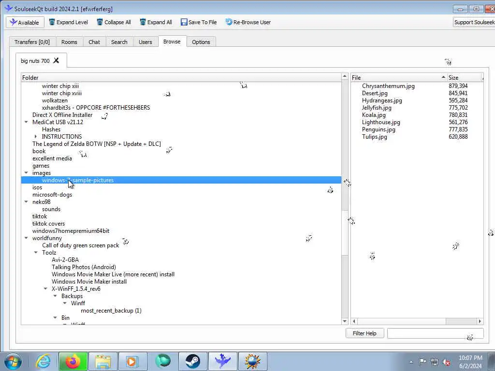495x371 pixels.
Task: Select the tiktok covers folder
Action: point(49,224)
